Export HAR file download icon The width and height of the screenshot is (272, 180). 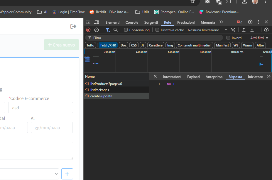tap(252, 30)
